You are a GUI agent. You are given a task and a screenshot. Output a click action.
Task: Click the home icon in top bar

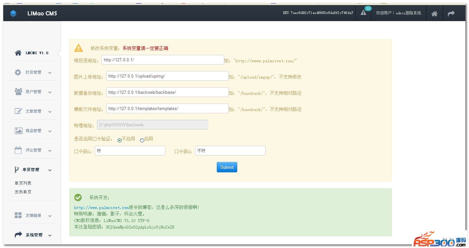click(x=434, y=14)
